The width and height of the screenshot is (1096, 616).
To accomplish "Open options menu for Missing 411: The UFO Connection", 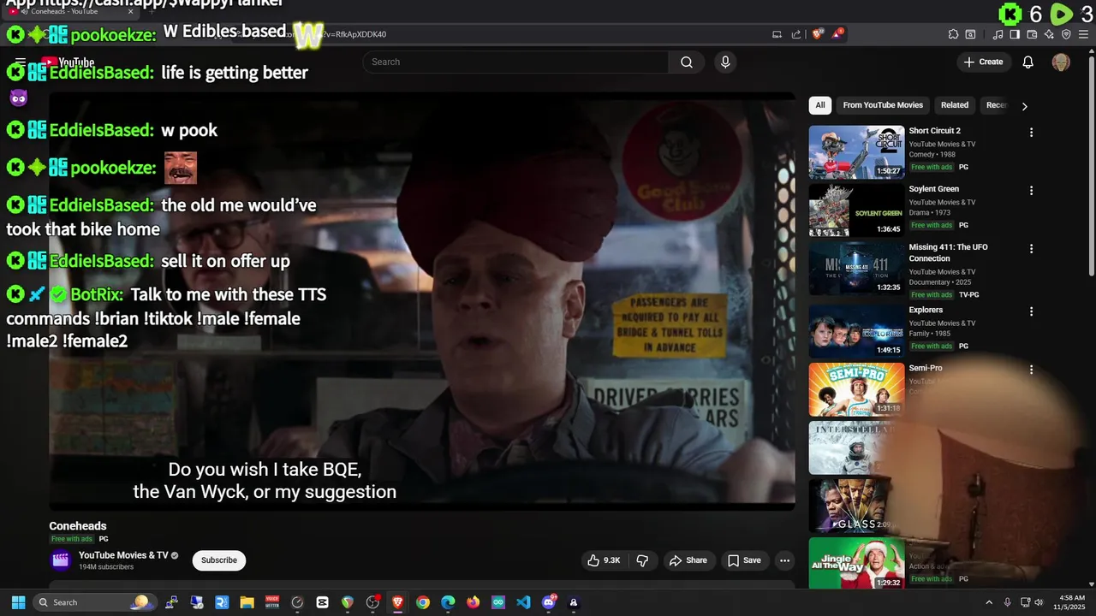I will pyautogui.click(x=1031, y=249).
